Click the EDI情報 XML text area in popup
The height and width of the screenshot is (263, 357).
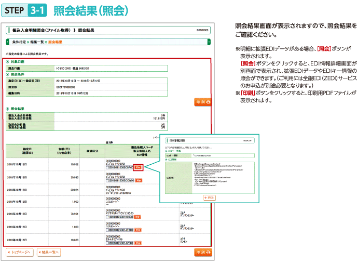pyautogui.click(x=223, y=178)
